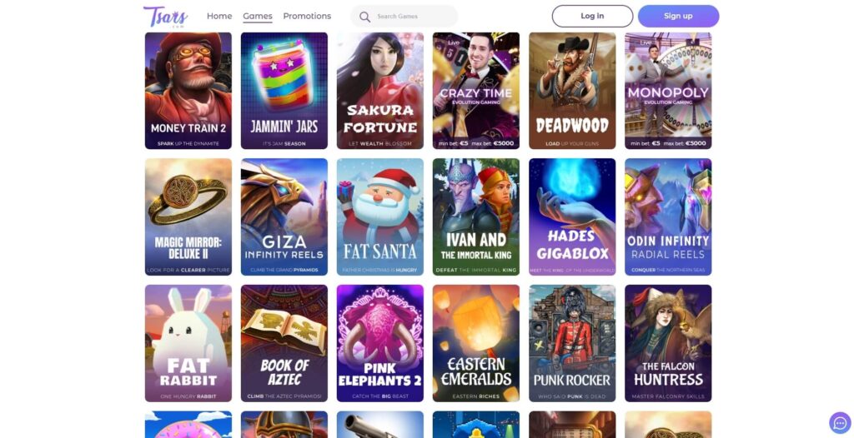Image resolution: width=854 pixels, height=438 pixels.
Task: Open the live chat bubble icon
Action: point(840,423)
